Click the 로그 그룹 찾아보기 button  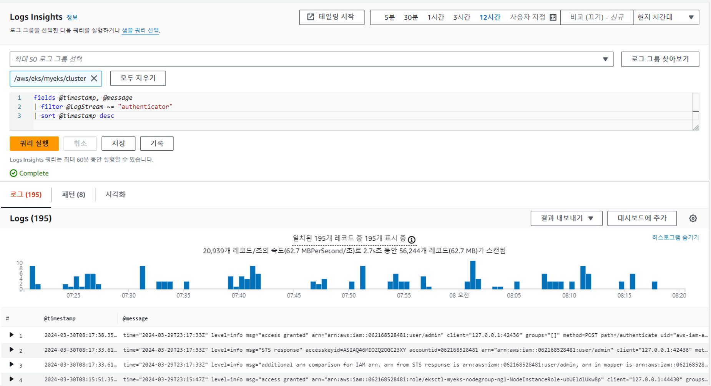660,59
